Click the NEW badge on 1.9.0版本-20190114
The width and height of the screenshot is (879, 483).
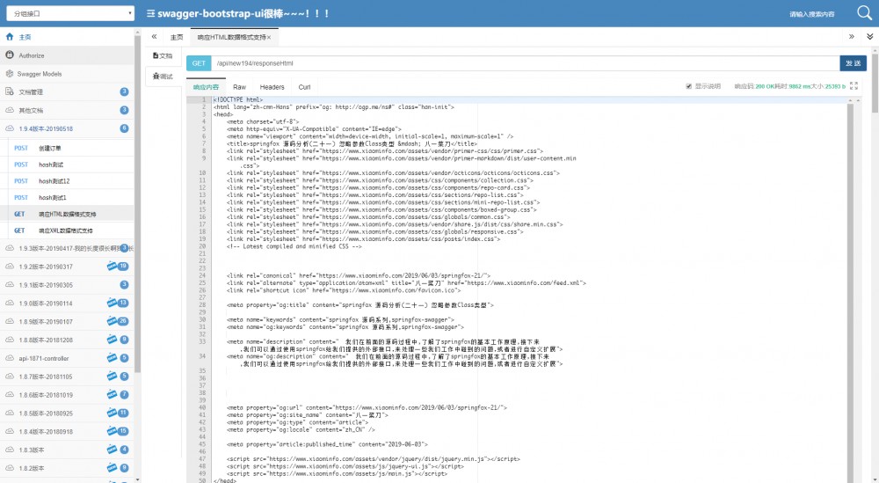coord(113,303)
